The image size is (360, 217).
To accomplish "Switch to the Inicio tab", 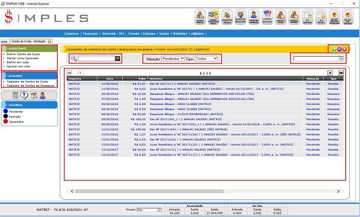I will (4, 41).
